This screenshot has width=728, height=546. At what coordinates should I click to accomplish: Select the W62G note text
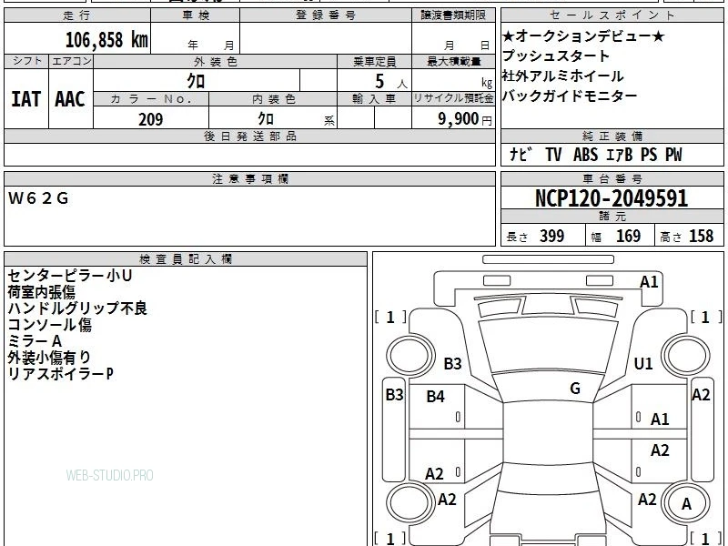click(x=38, y=198)
